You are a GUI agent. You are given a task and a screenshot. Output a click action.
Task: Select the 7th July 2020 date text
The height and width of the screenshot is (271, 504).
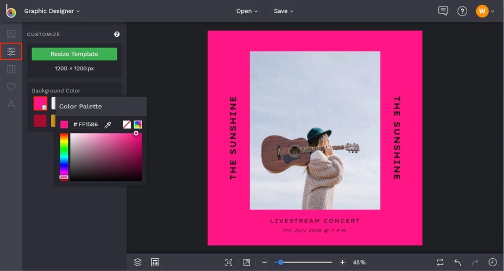click(315, 230)
